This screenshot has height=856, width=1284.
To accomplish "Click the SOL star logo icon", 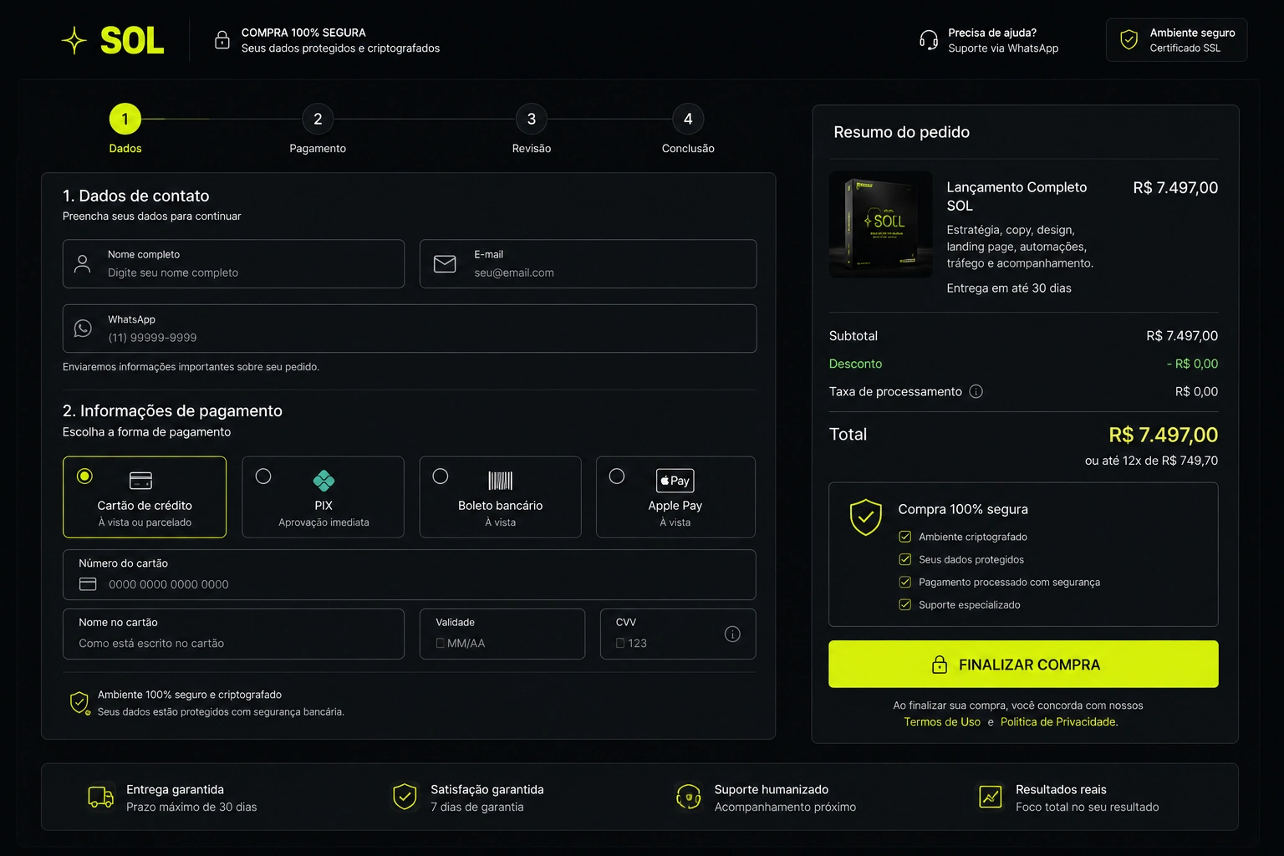I will point(74,40).
